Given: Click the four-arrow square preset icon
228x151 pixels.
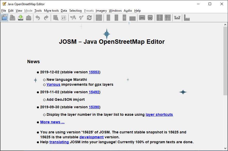Looking at the screenshot, I should click(99, 18).
